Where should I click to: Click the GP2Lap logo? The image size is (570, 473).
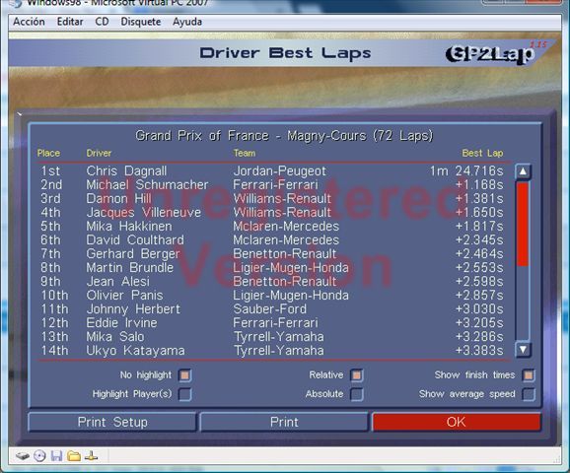[490, 54]
